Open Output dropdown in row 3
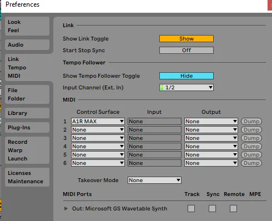This screenshot has width=272, height=221. point(211,138)
